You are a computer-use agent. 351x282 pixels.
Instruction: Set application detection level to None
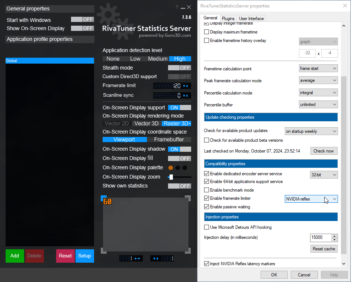[x=113, y=59]
